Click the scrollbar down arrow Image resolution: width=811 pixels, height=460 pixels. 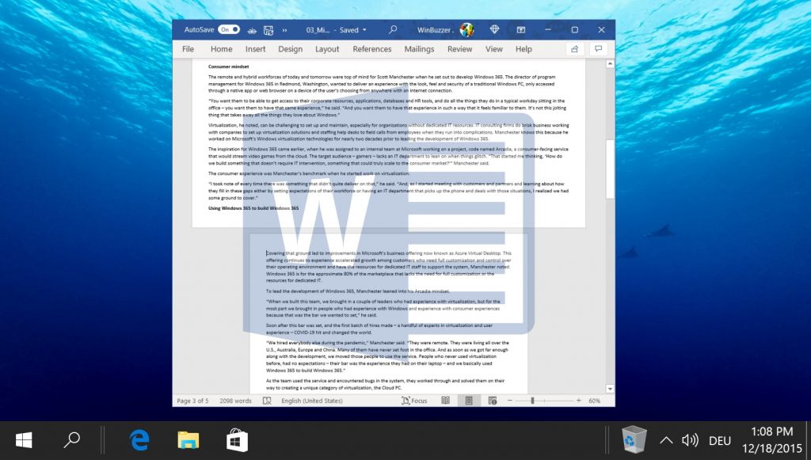click(x=610, y=389)
